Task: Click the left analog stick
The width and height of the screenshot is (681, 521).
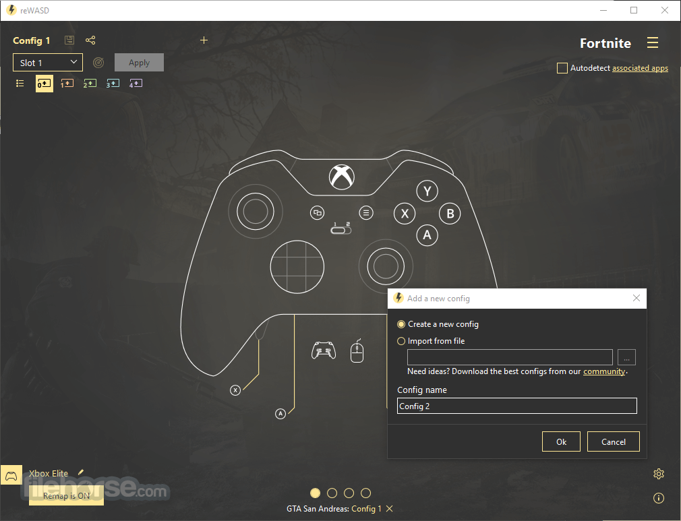Action: point(256,212)
